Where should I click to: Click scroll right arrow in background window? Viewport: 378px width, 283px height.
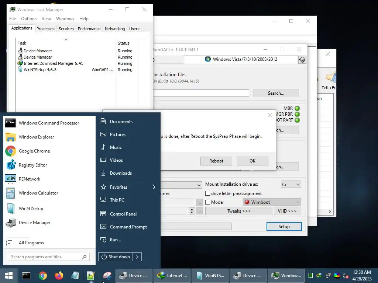pos(330,212)
